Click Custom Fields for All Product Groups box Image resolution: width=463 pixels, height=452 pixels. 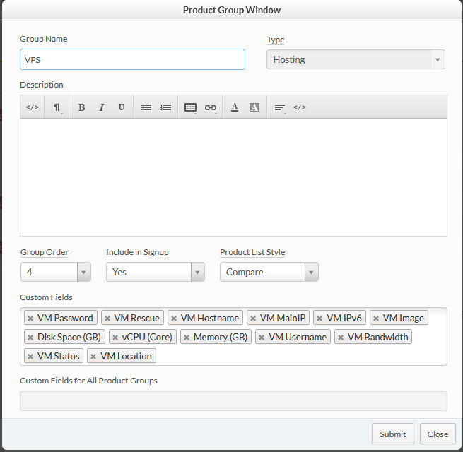click(x=233, y=401)
